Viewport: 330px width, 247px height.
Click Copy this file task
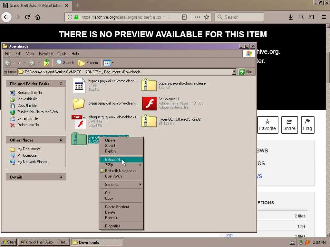pos(27,105)
